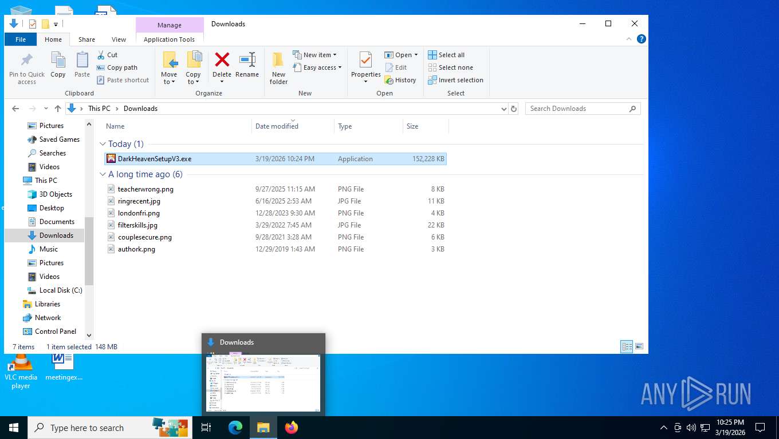This screenshot has height=439, width=779.
Task: Select DarkHeavenSetupV3.exe file
Action: pos(276,159)
